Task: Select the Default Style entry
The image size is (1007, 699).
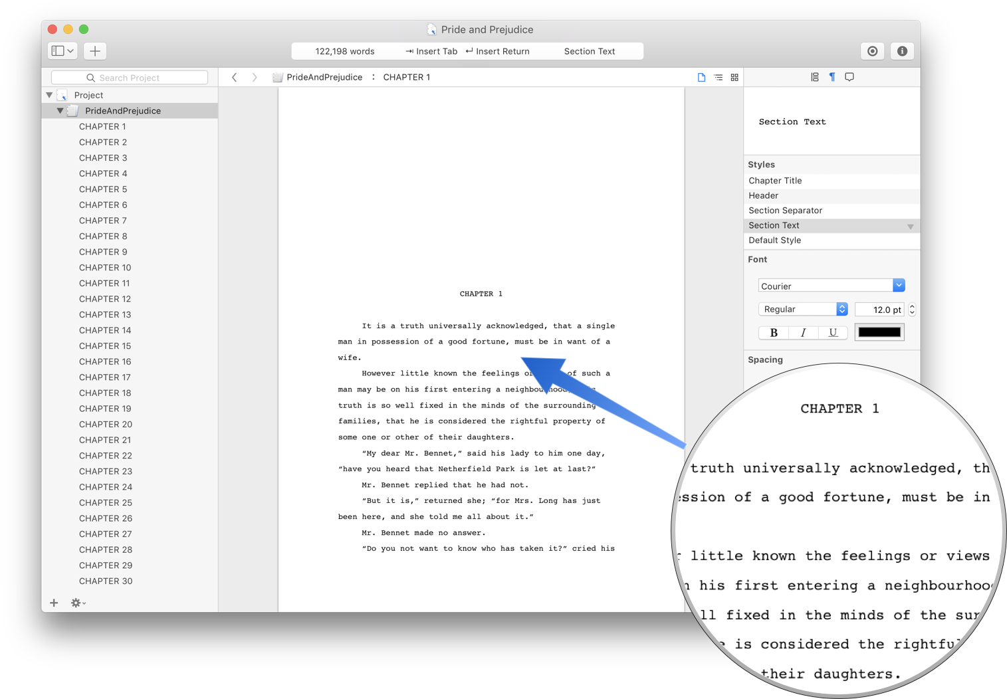Action: click(x=832, y=241)
